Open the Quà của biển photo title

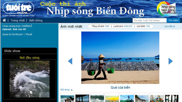coord(120,88)
